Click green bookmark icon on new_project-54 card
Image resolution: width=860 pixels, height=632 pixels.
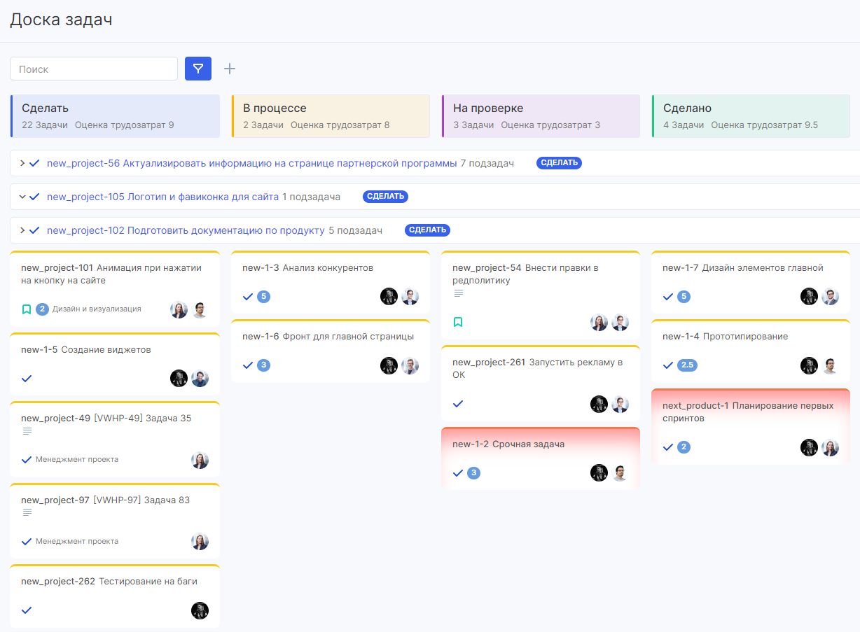458,322
